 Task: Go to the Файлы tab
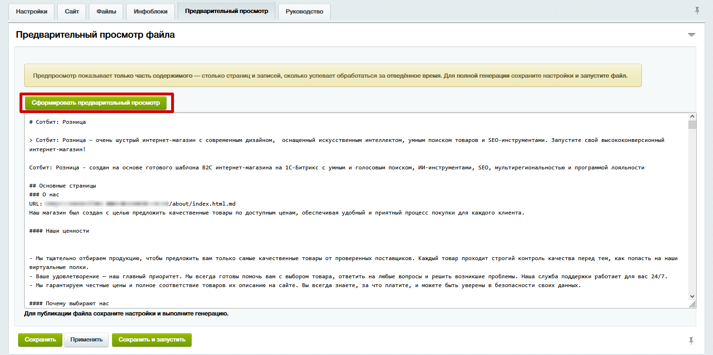pos(106,12)
